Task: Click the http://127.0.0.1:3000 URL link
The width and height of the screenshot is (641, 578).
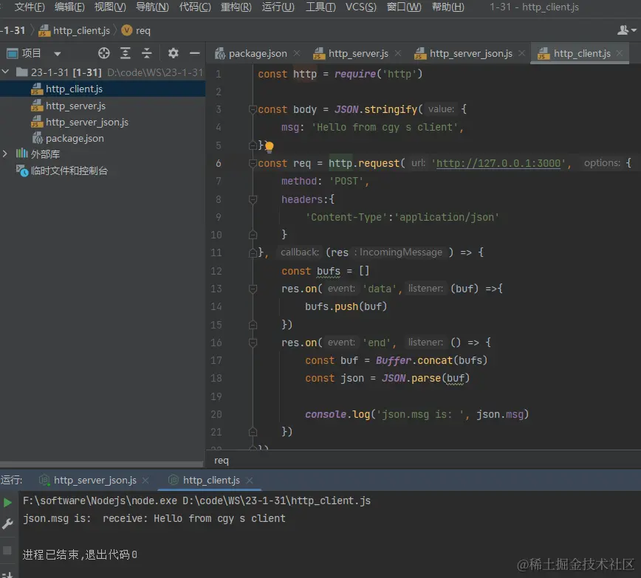Action: pos(498,163)
